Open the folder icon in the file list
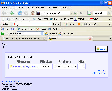Screen dimensions: 112x91 (11, 66)
